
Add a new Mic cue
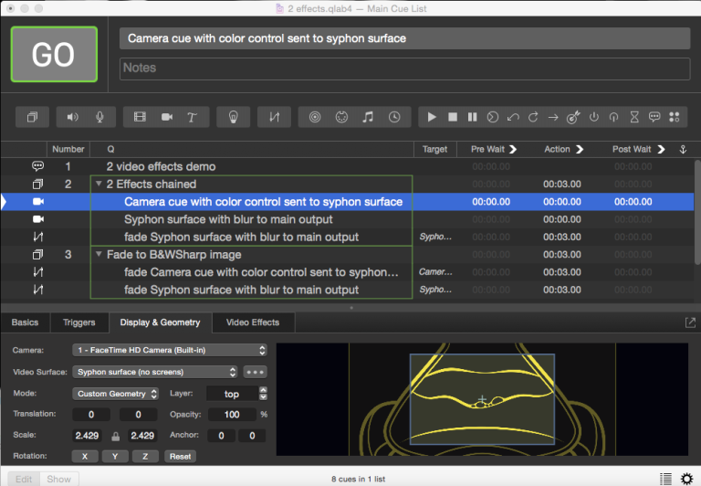[x=99, y=117]
